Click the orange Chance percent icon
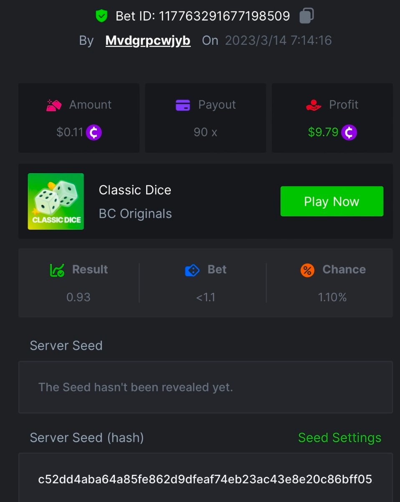 [x=307, y=270]
